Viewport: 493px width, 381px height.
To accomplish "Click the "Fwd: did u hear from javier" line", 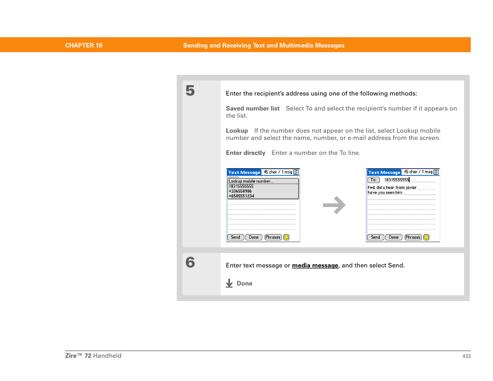I will pyautogui.click(x=392, y=187).
